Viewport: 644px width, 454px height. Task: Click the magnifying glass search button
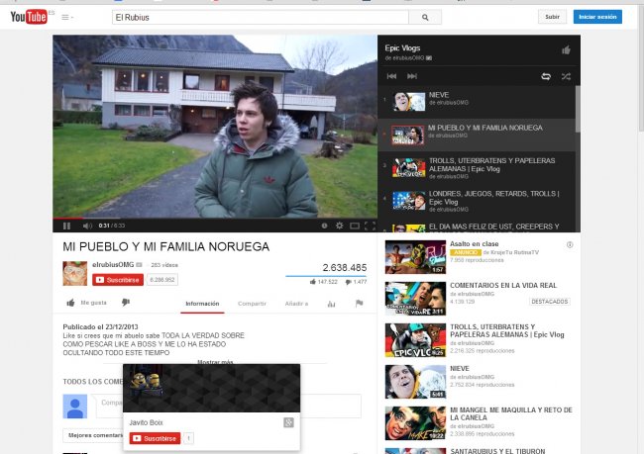click(x=425, y=17)
